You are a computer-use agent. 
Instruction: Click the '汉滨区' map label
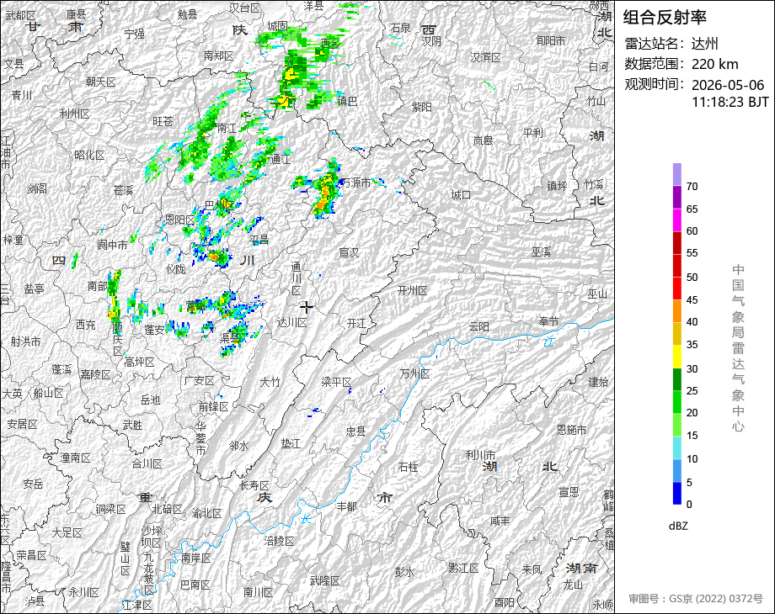pyautogui.click(x=485, y=58)
